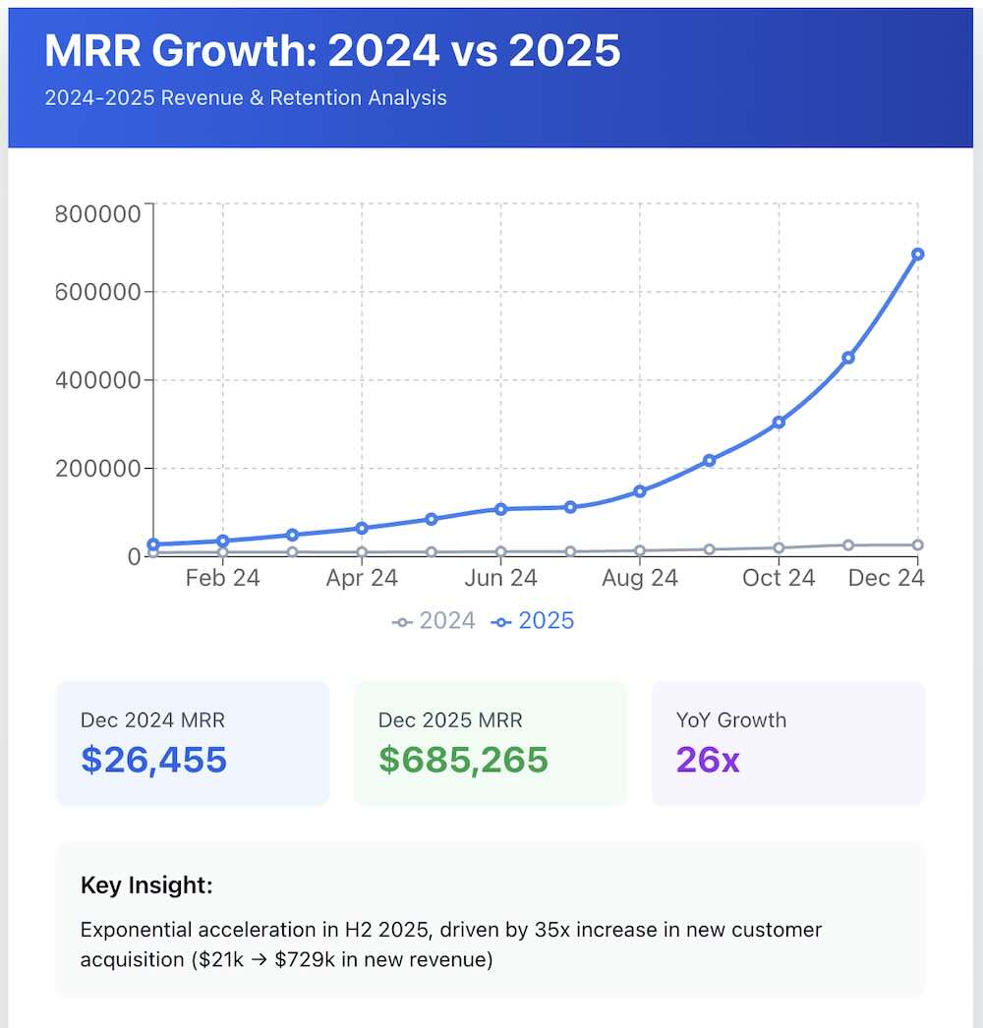The image size is (983, 1028).
Task: Click the 2025 data point at Aug 24
Action: tap(640, 491)
